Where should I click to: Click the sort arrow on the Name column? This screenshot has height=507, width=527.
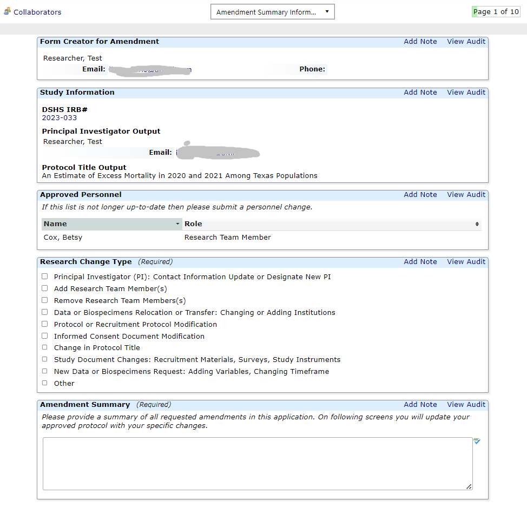point(178,223)
